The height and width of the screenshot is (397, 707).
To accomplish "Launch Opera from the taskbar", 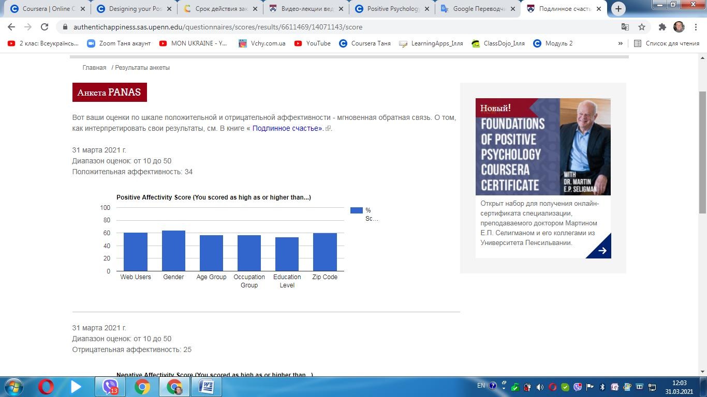I will coord(46,387).
